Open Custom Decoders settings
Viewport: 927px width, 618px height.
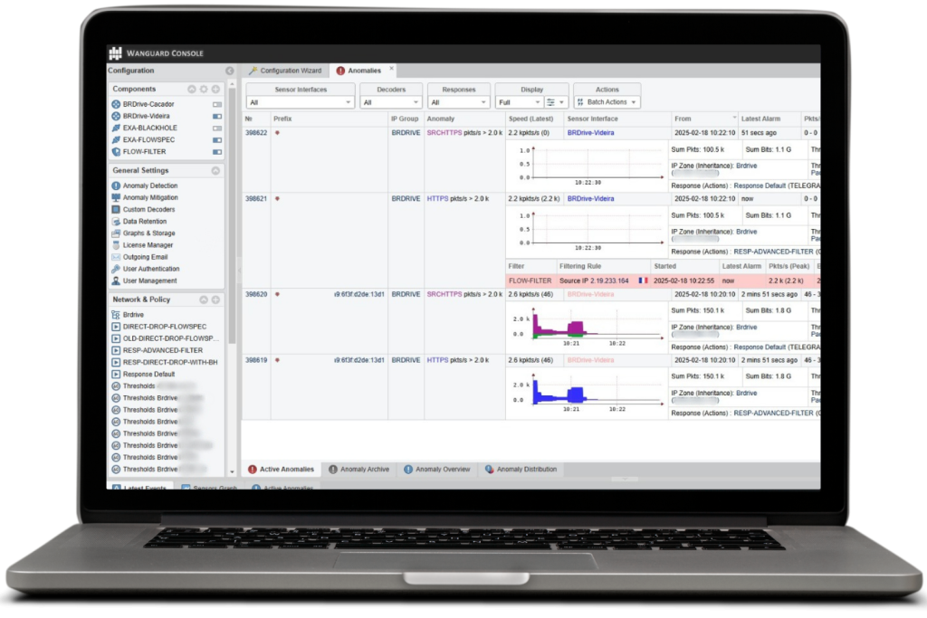[148, 209]
